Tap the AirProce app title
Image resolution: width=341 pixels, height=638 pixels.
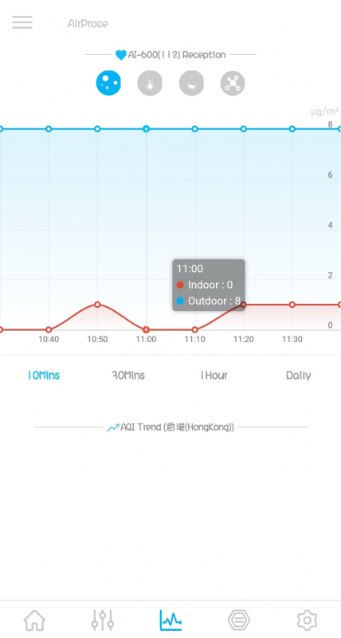click(88, 24)
